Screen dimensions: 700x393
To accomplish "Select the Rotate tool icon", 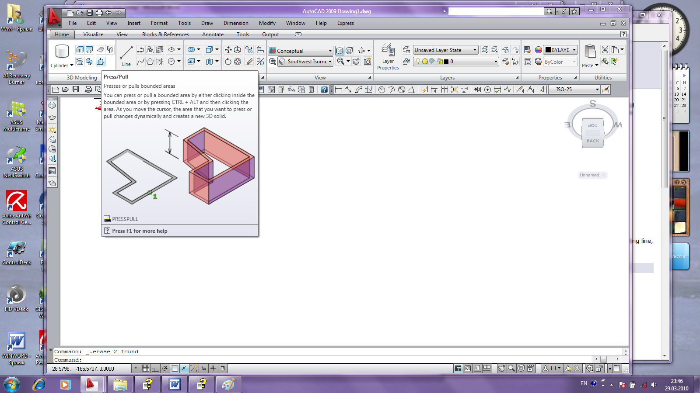I will point(228,62).
